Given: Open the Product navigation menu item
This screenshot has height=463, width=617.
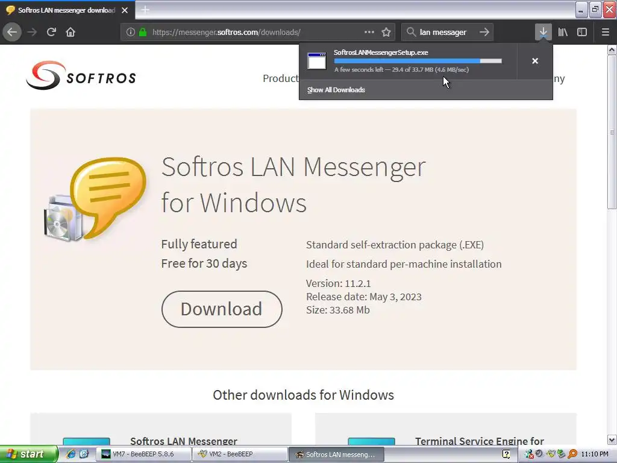Looking at the screenshot, I should point(281,78).
